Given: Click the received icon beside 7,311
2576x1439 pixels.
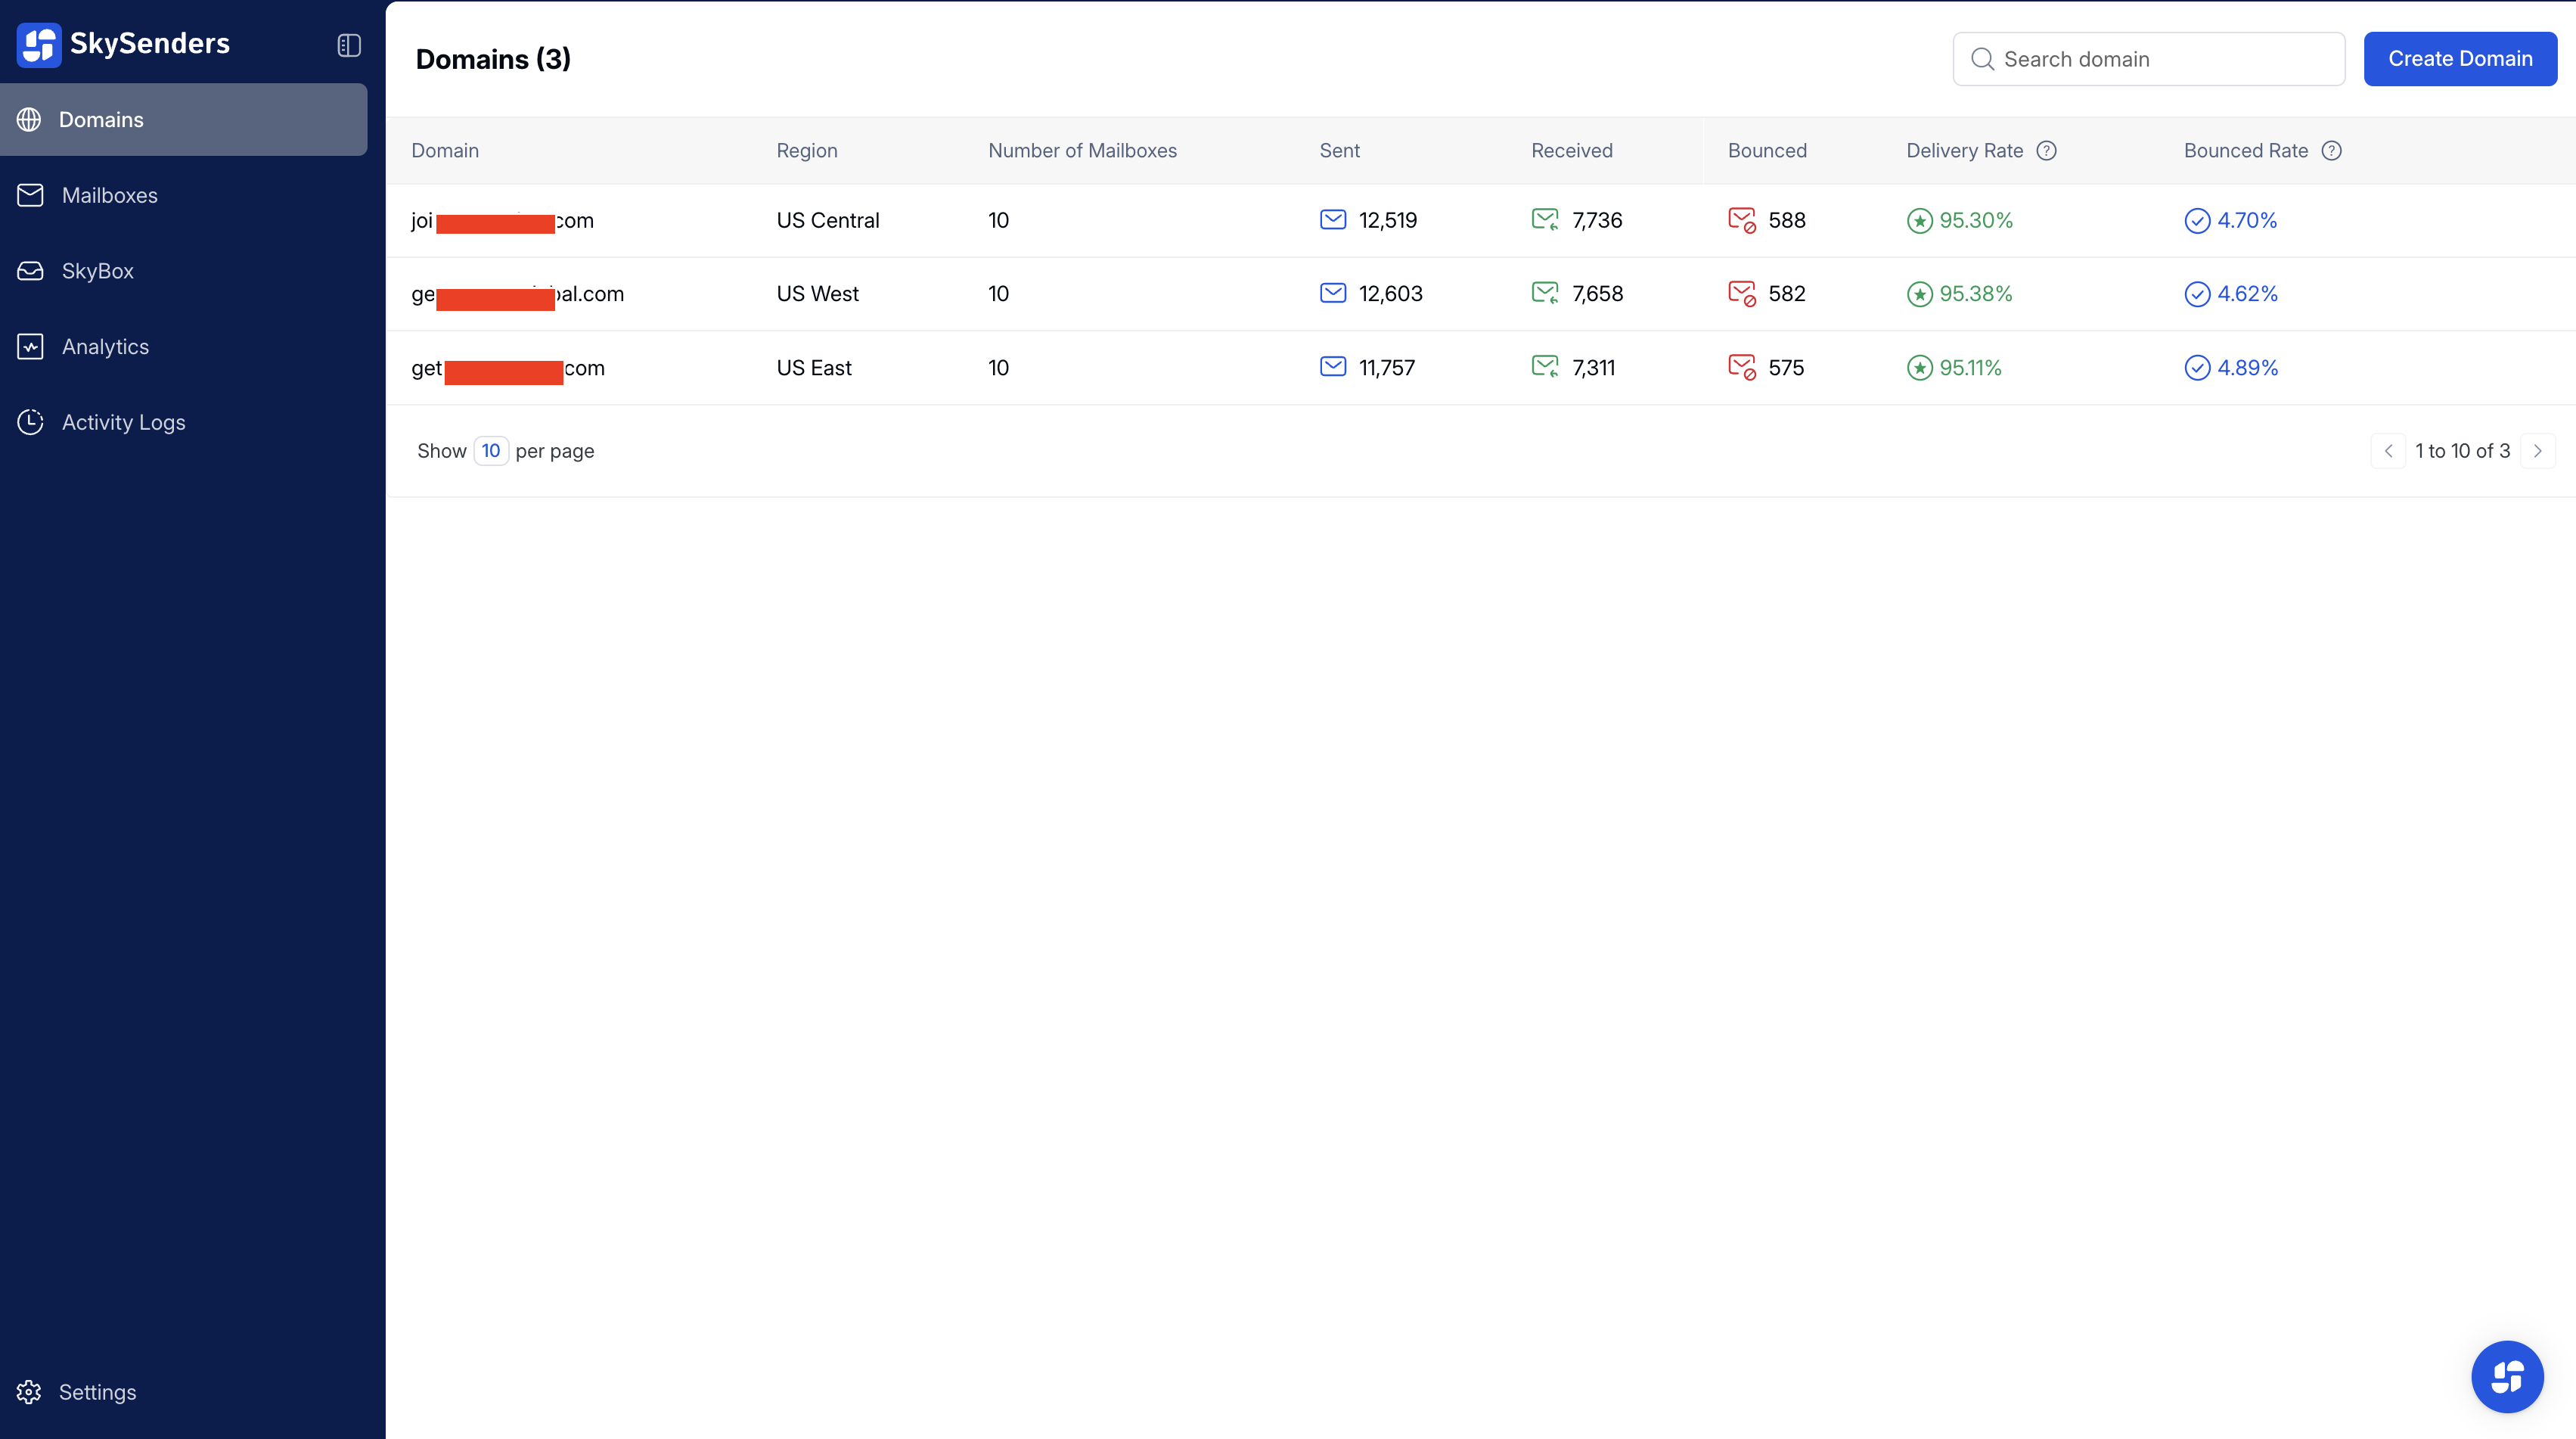Looking at the screenshot, I should coord(1544,367).
